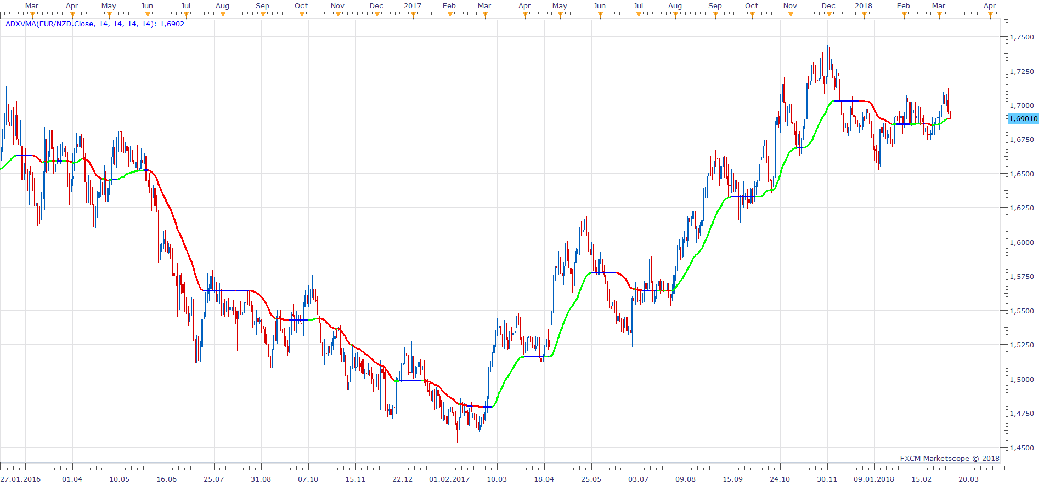Click the 1,7250 price level on right axis
This screenshot has height=486, width=1044.
[x=1022, y=71]
